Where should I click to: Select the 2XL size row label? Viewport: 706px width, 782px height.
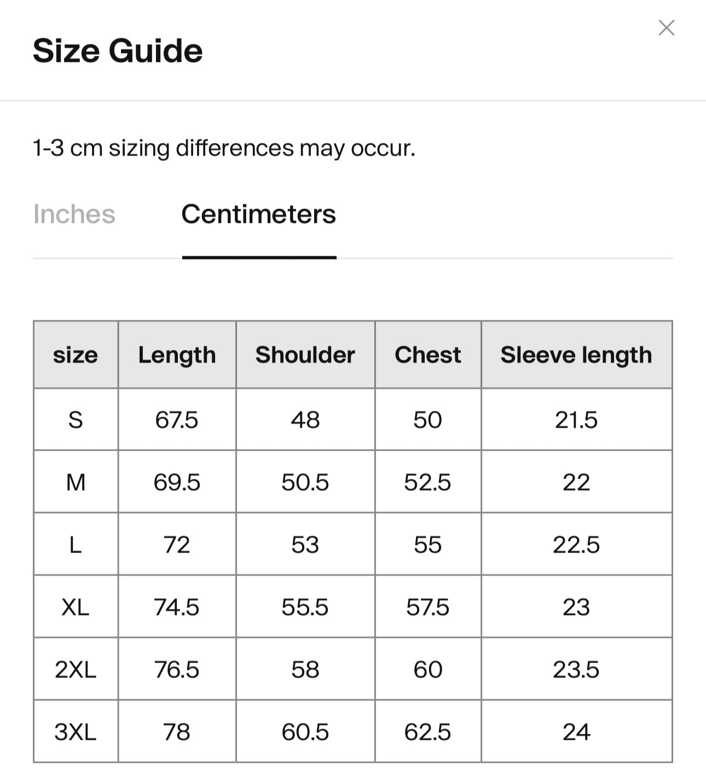(76, 670)
